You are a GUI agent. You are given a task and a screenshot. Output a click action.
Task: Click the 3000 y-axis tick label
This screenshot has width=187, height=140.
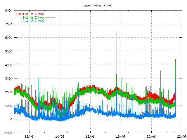pos(8,78)
